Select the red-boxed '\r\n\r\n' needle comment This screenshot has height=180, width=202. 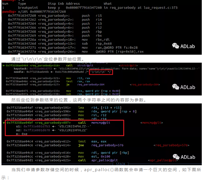(102, 72)
